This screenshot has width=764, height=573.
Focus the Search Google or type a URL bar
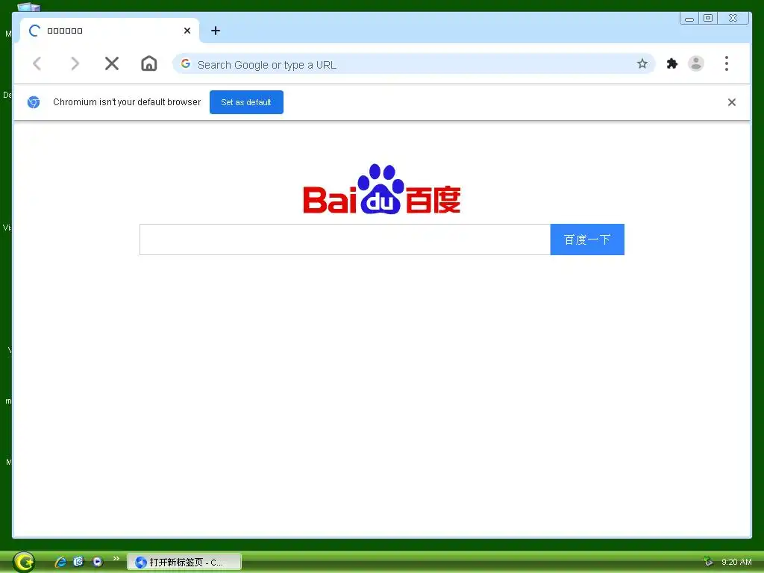[x=413, y=64]
